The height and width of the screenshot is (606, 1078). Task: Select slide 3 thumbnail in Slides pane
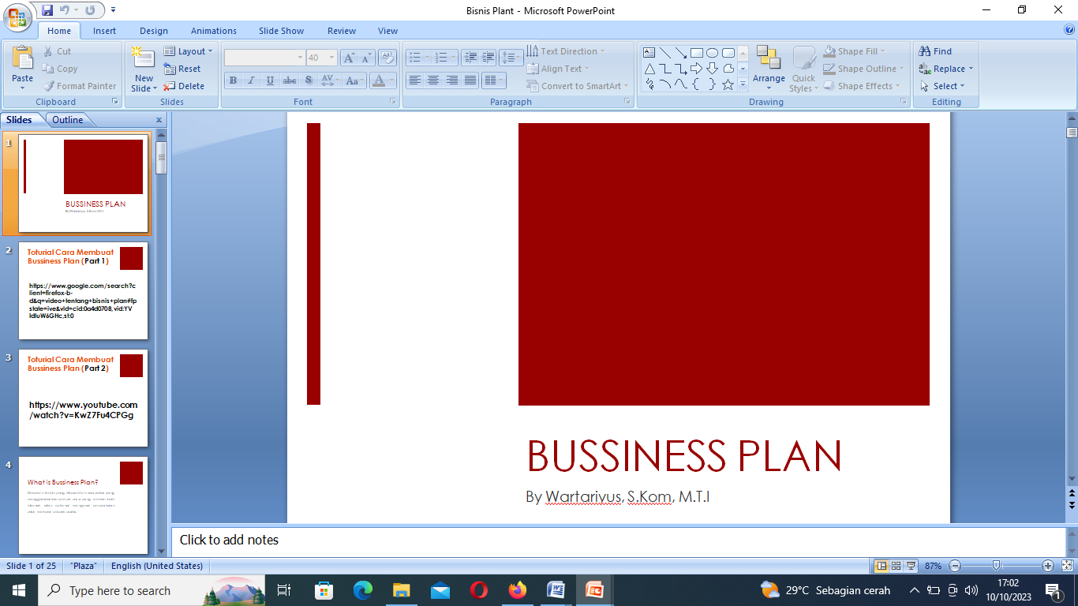point(83,398)
